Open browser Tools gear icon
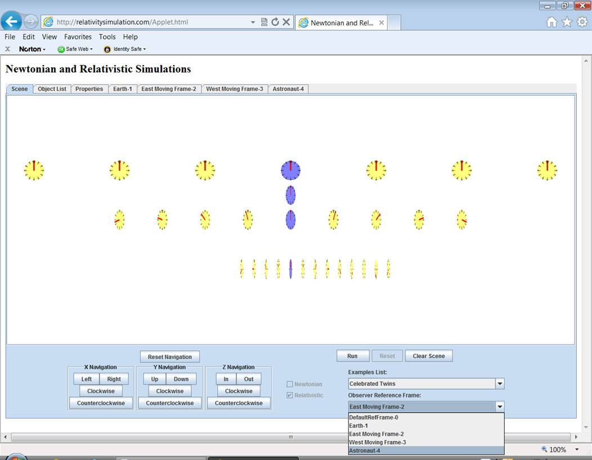 [x=581, y=22]
